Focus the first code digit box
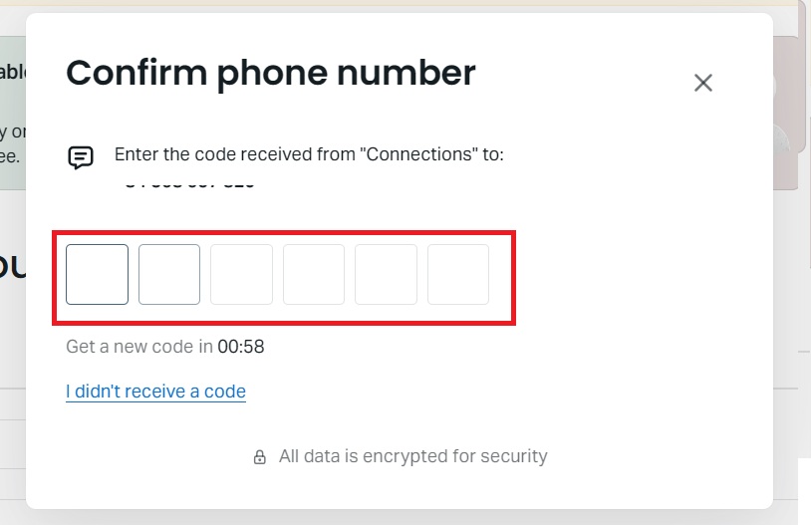This screenshot has width=811, height=525. [98, 274]
